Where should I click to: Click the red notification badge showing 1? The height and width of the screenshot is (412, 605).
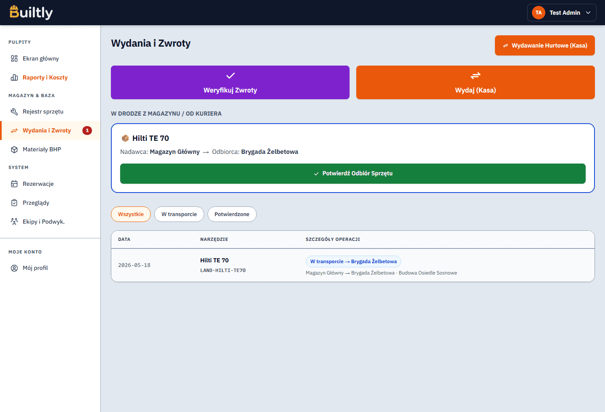87,130
